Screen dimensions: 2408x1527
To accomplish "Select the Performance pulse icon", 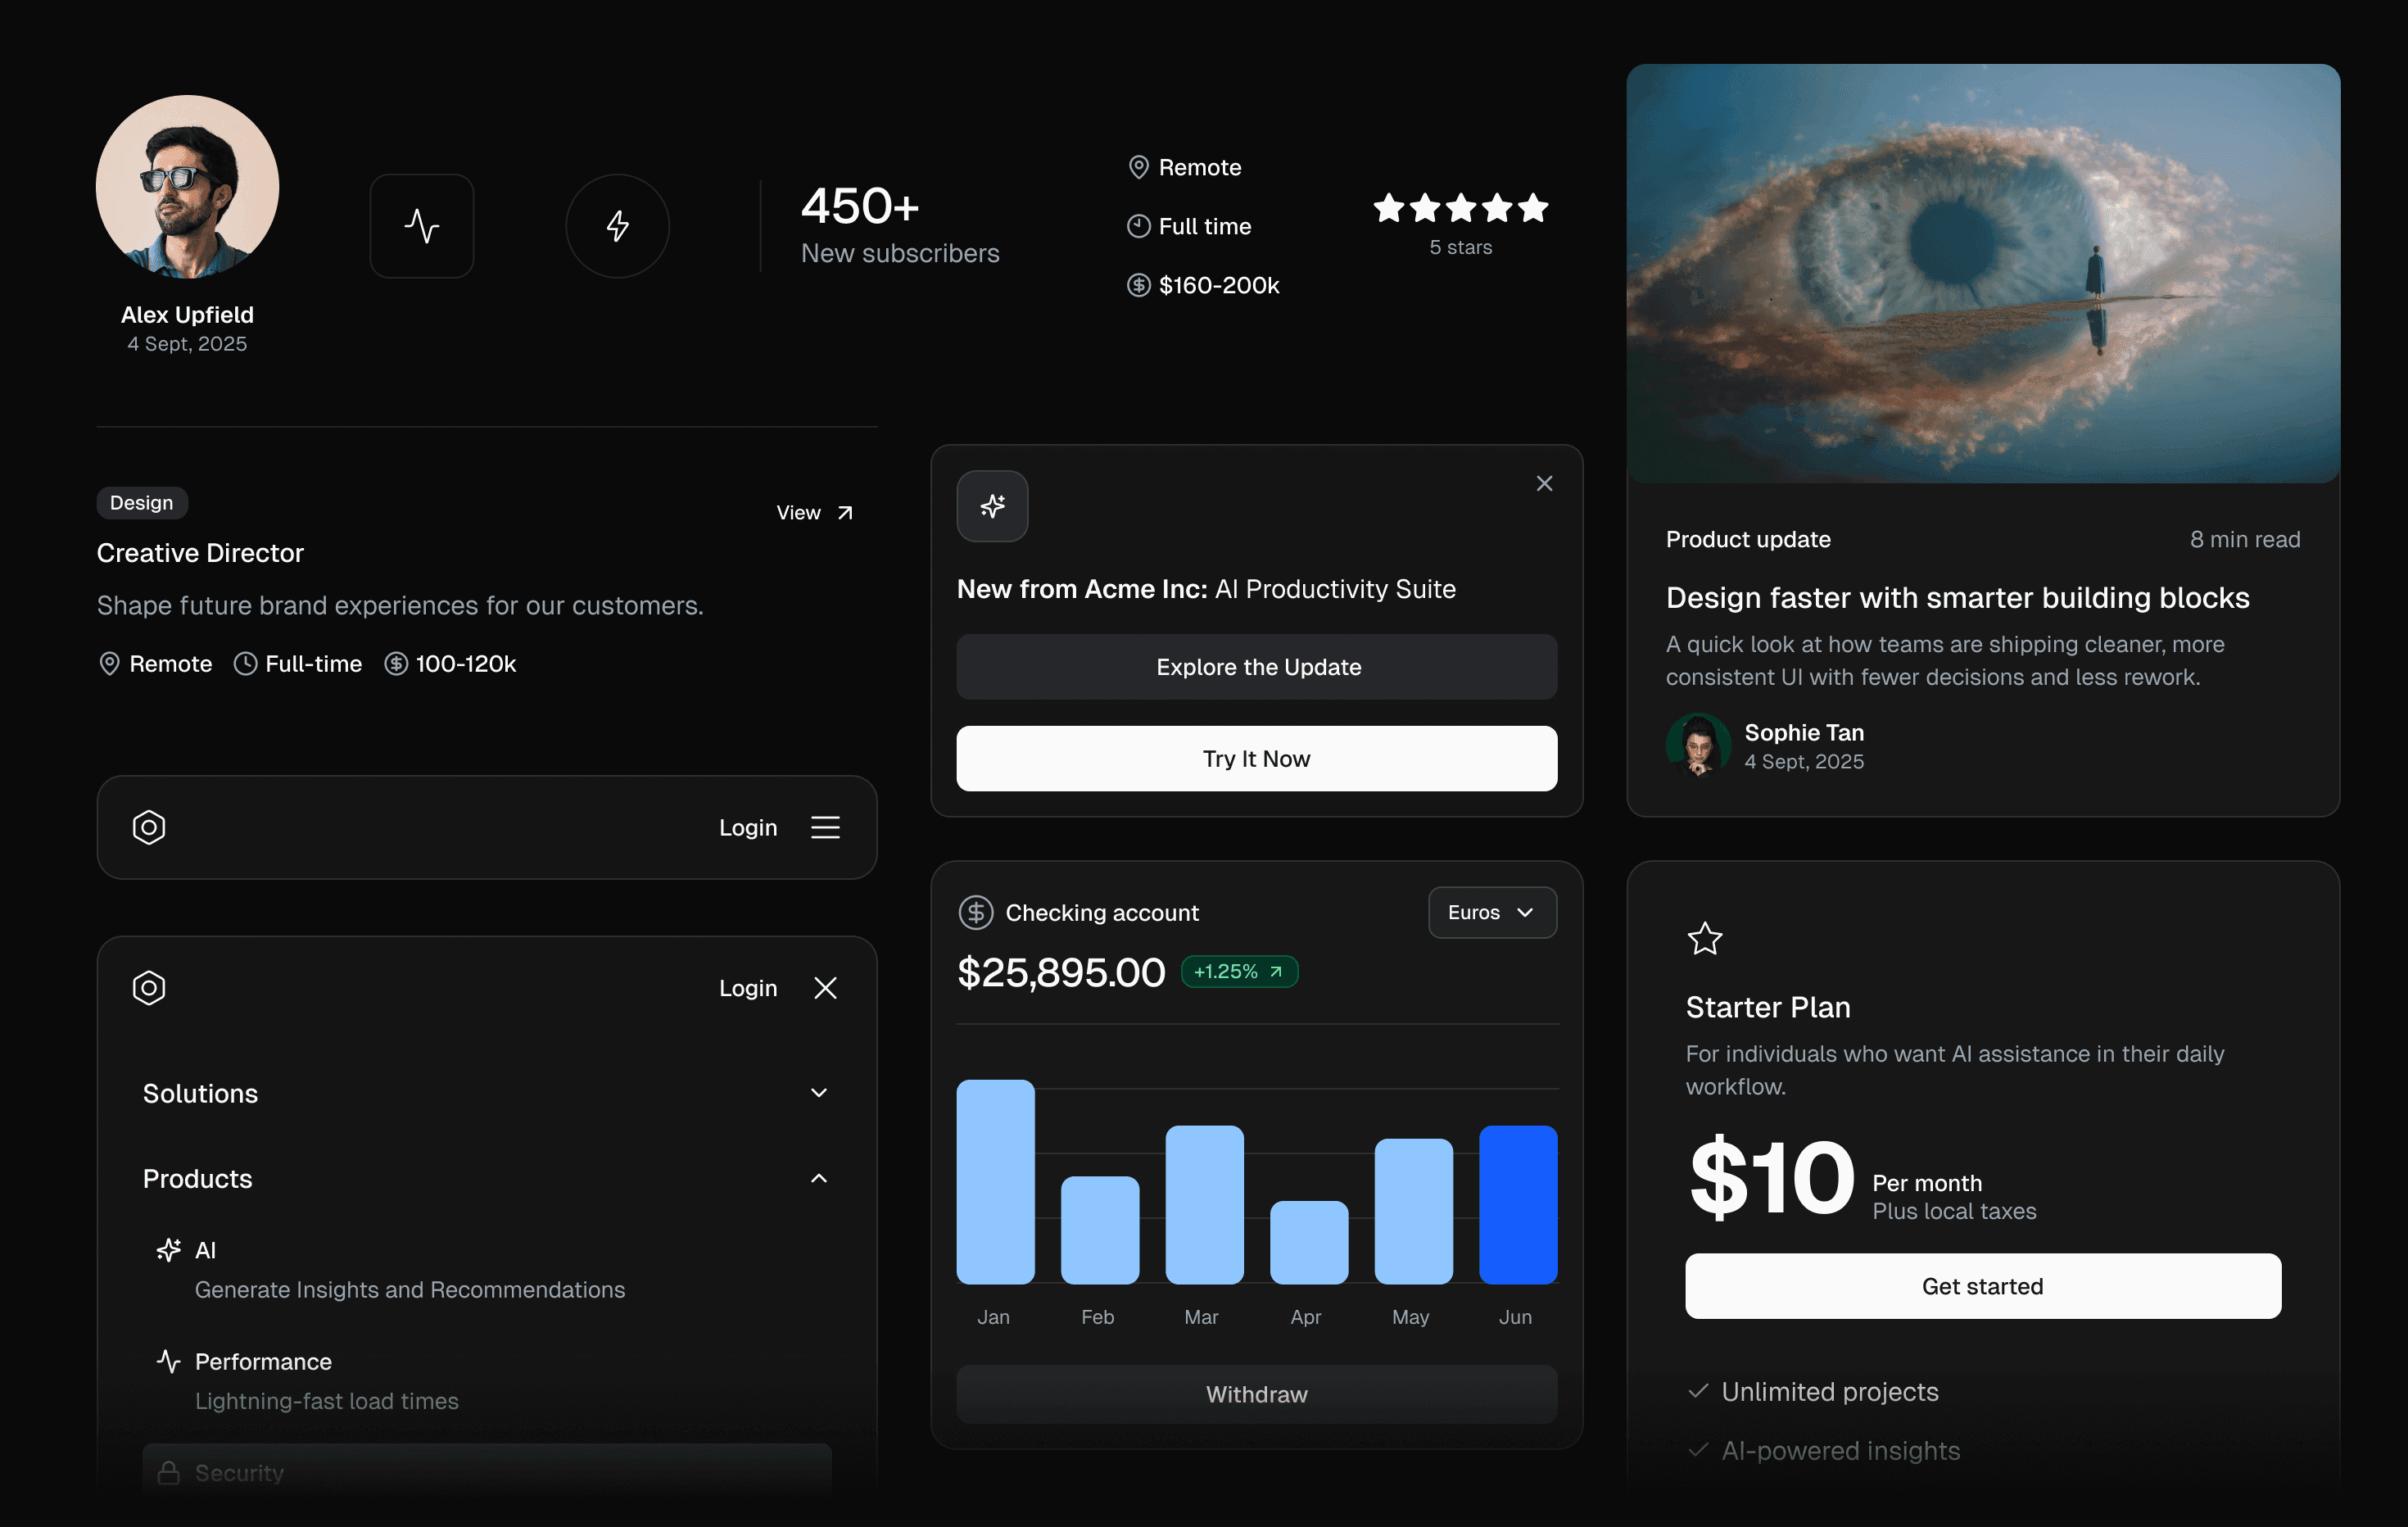I will click(x=167, y=1360).
